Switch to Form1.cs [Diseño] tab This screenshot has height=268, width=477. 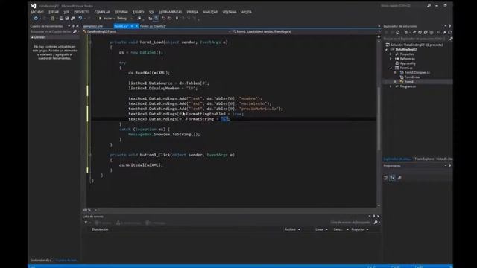[153, 26]
